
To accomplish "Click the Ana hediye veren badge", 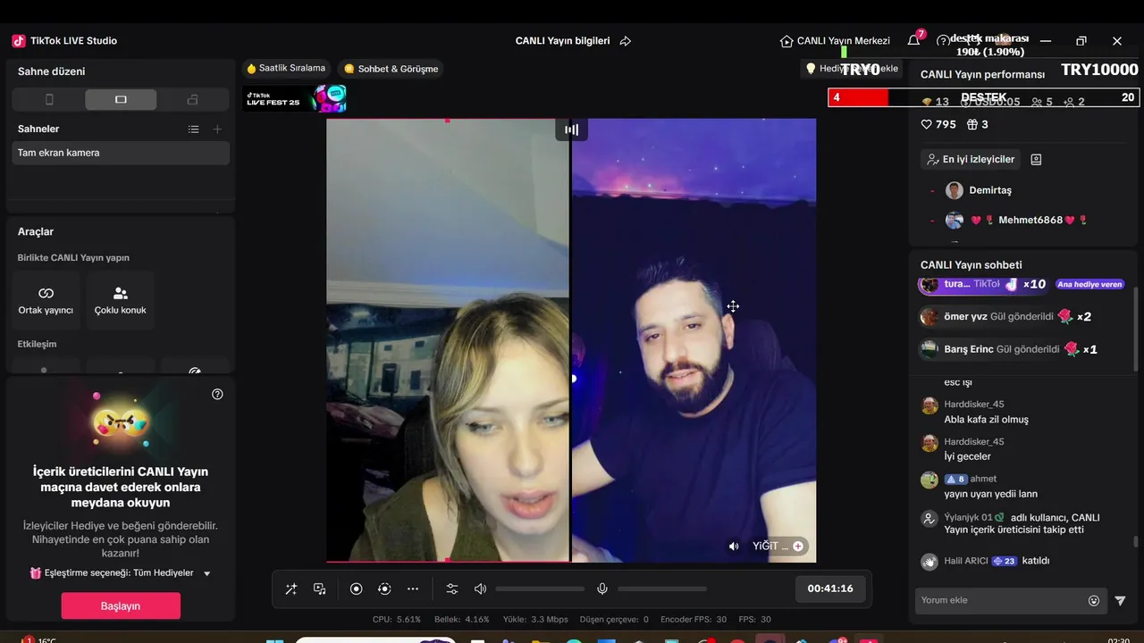I will coord(1089,285).
